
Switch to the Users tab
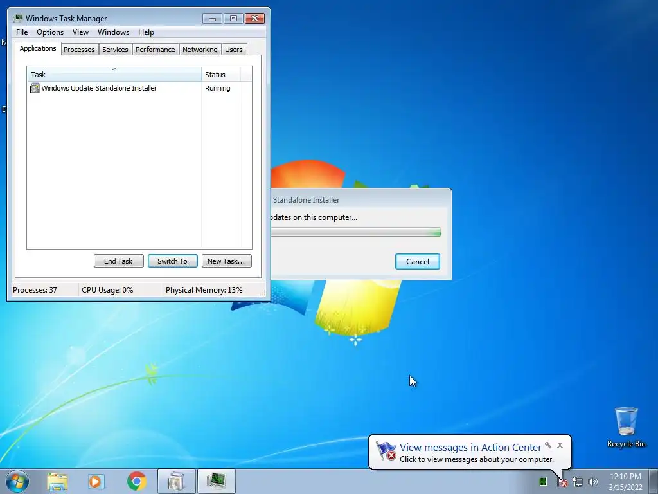click(x=234, y=50)
